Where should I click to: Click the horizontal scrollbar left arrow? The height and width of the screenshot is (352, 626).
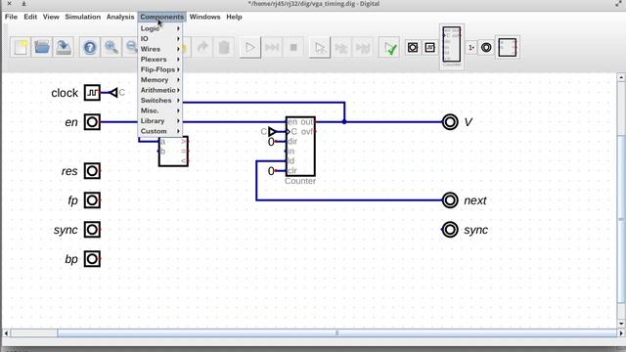coord(6,332)
